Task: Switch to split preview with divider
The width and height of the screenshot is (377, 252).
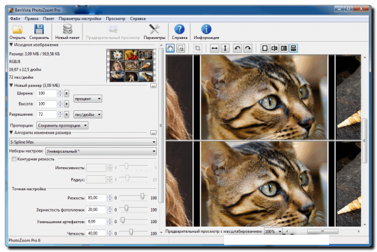Action: tap(274, 49)
